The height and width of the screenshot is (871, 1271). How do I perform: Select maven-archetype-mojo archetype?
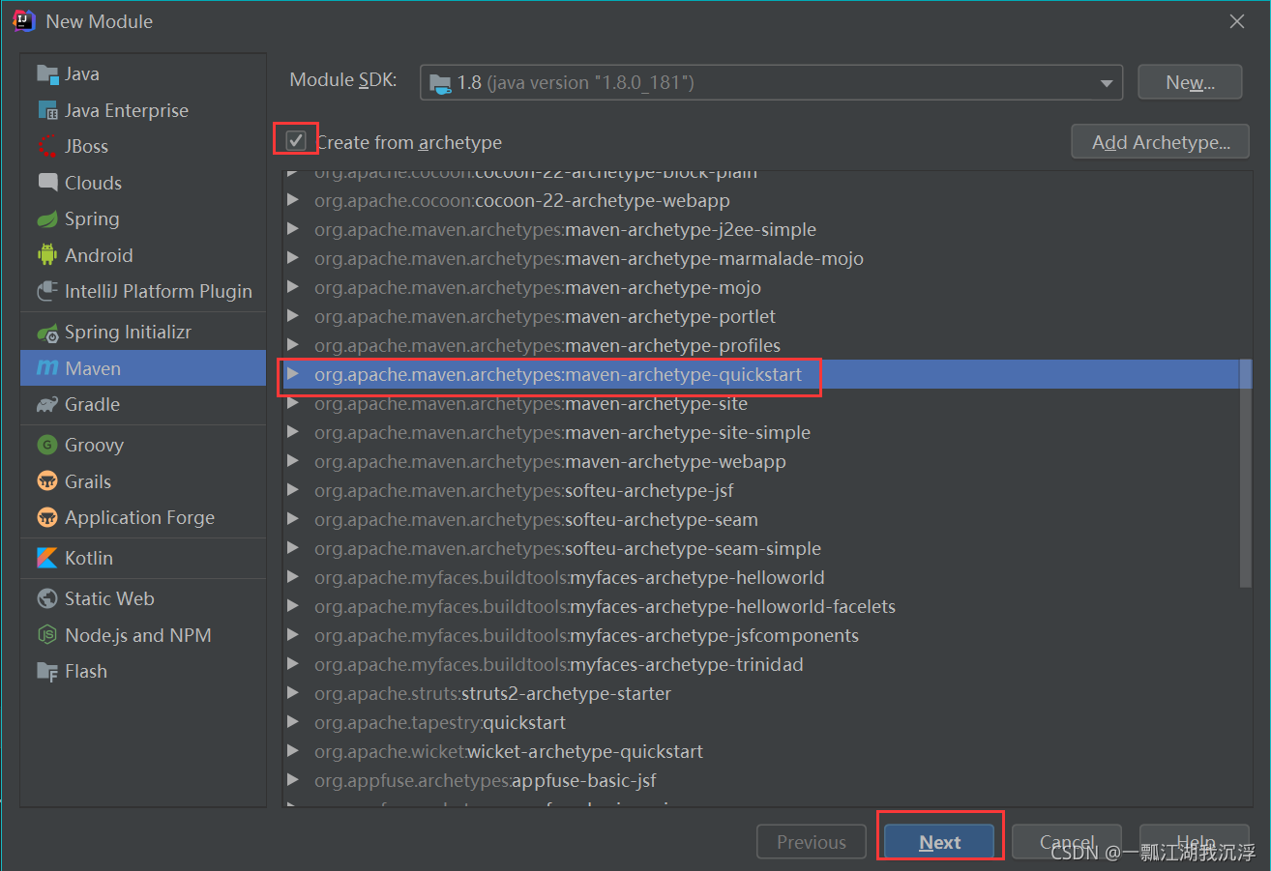760,288
